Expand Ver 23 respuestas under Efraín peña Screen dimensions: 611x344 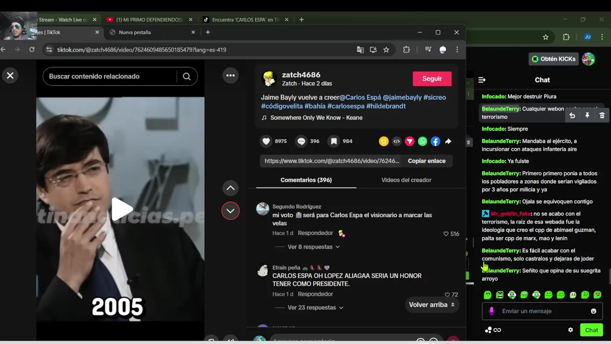click(x=316, y=308)
